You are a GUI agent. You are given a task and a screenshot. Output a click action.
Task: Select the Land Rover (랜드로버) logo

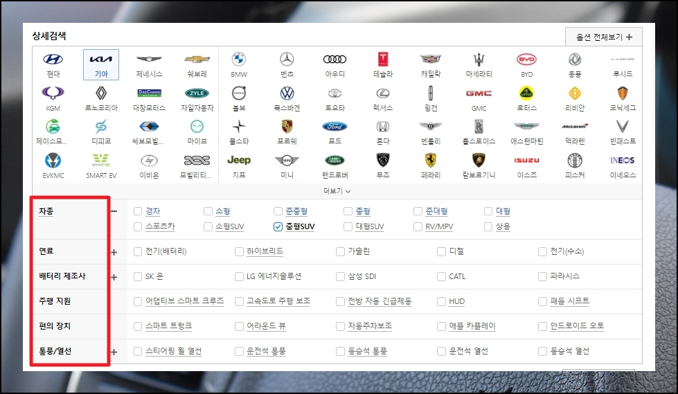pos(334,161)
